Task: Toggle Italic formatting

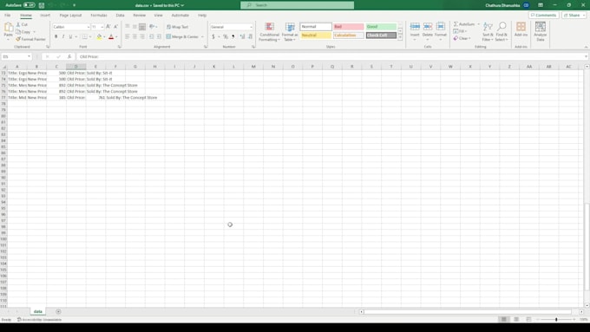Action: pyautogui.click(x=63, y=37)
